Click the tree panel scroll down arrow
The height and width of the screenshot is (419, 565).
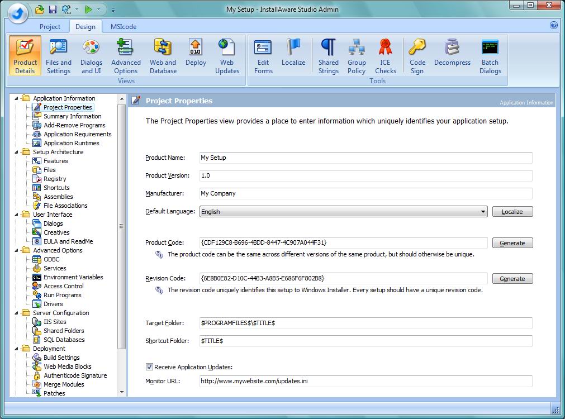click(122, 392)
